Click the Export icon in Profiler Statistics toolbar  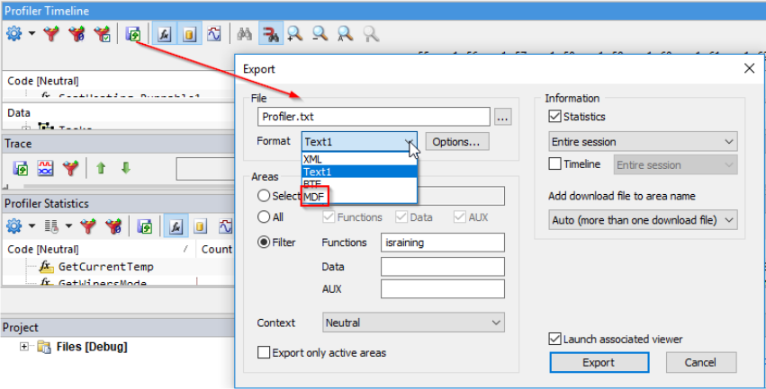point(143,226)
